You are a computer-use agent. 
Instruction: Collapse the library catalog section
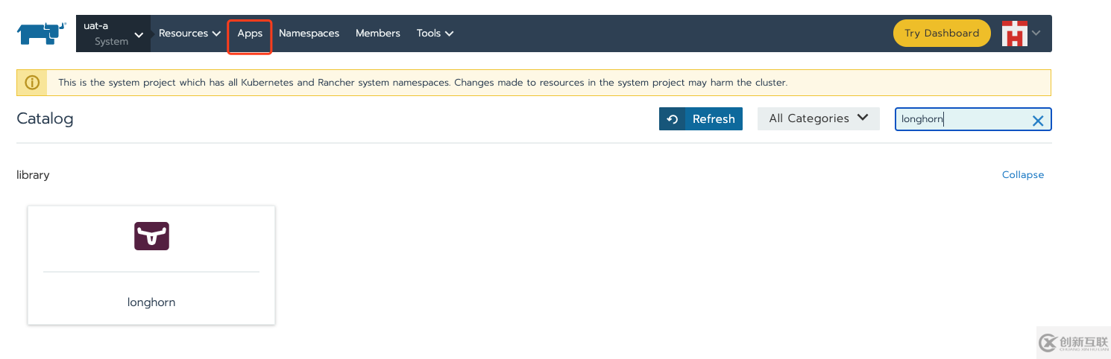(1022, 175)
